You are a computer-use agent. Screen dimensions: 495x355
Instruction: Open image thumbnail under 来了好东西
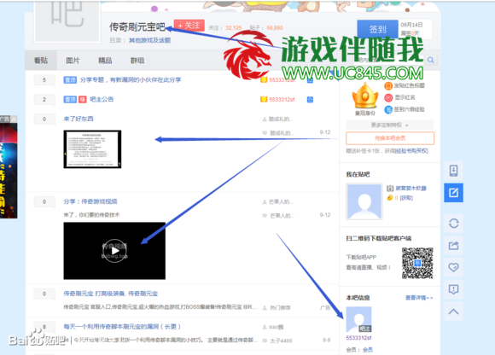pos(92,149)
